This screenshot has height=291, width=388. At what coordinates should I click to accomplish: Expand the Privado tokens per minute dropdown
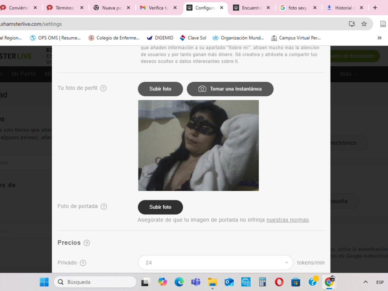[215, 263]
